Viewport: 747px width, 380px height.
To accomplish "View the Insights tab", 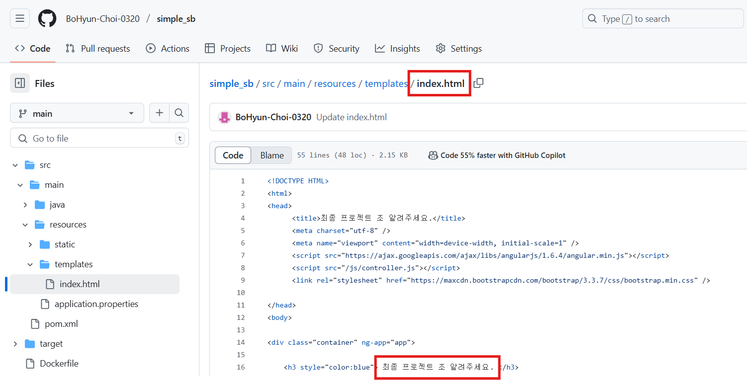I will click(397, 49).
